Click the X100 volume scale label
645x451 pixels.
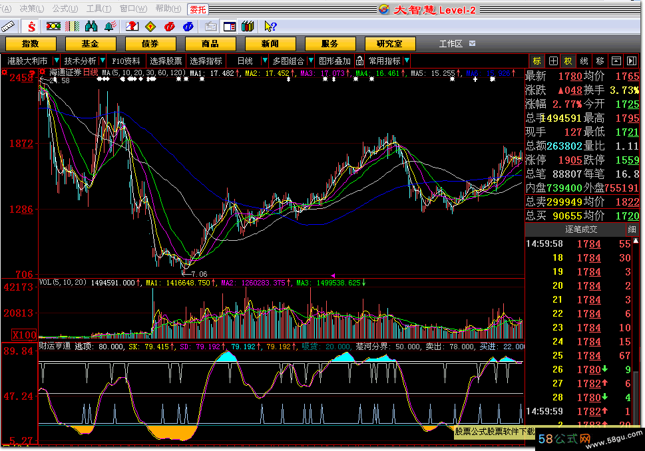(x=24, y=335)
